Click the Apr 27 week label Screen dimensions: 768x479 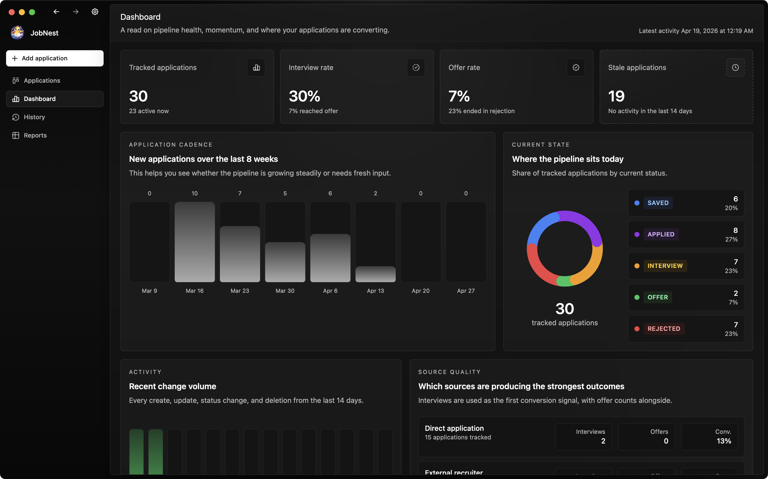(466, 291)
